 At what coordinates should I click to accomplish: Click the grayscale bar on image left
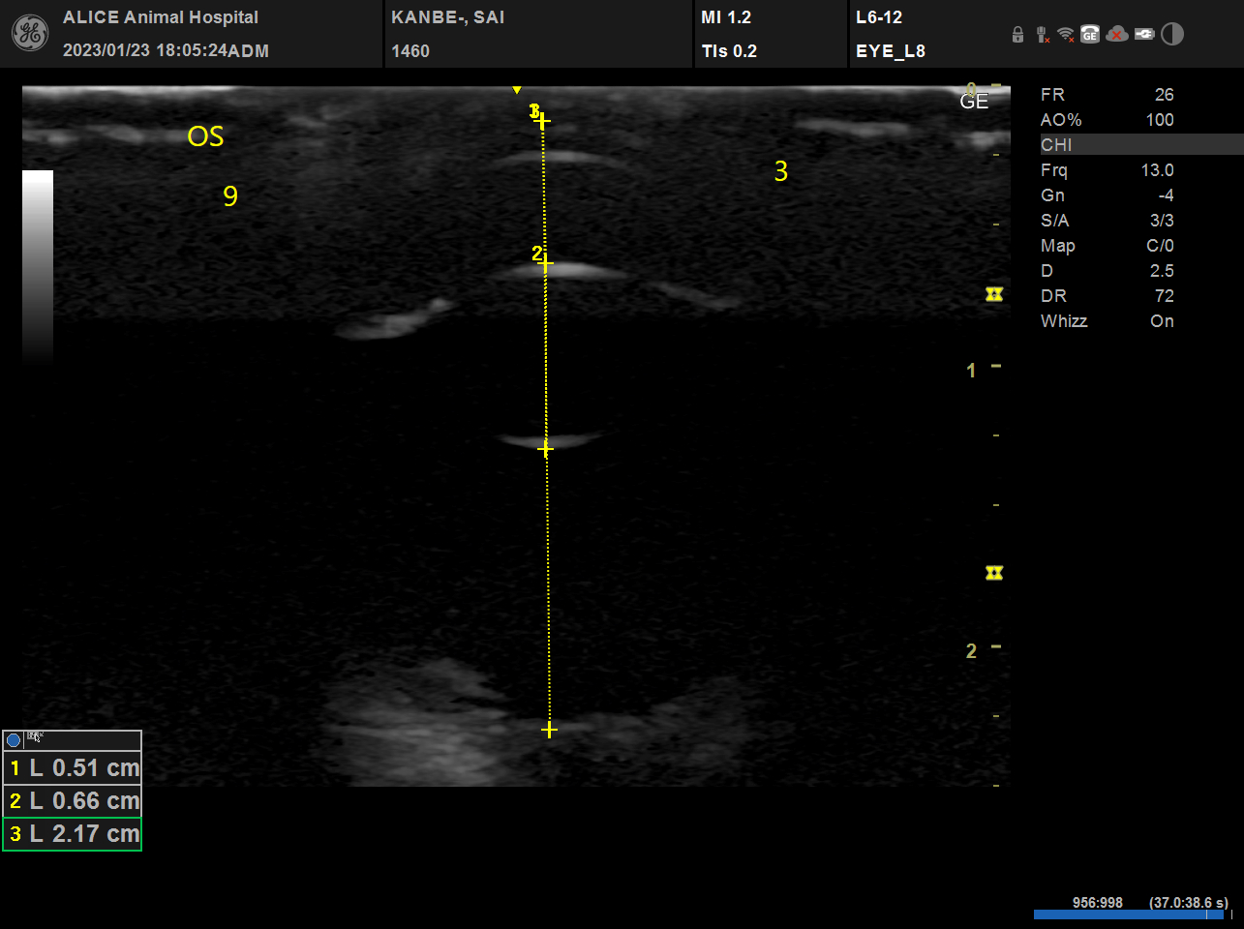(x=38, y=266)
